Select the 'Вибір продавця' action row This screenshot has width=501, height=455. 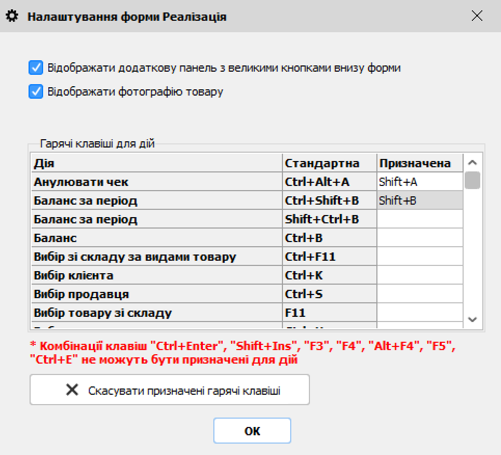click(x=156, y=293)
